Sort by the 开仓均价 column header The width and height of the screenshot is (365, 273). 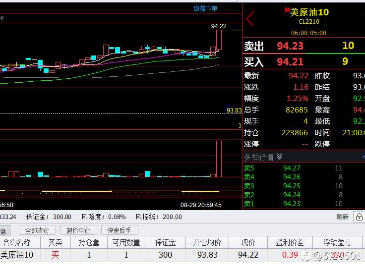click(207, 242)
